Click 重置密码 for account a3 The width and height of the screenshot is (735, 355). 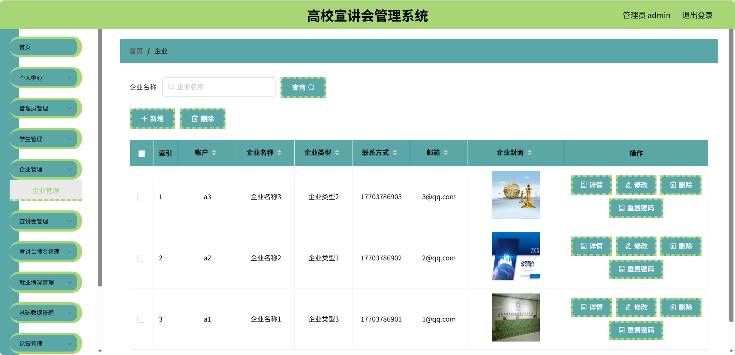tap(636, 208)
